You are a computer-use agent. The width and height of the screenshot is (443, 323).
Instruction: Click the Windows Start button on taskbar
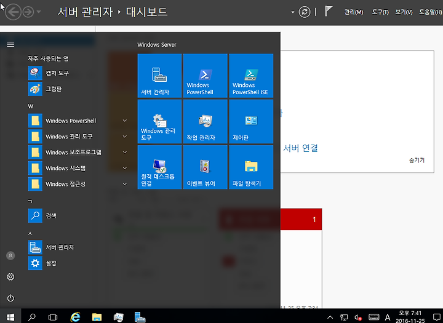(10, 316)
